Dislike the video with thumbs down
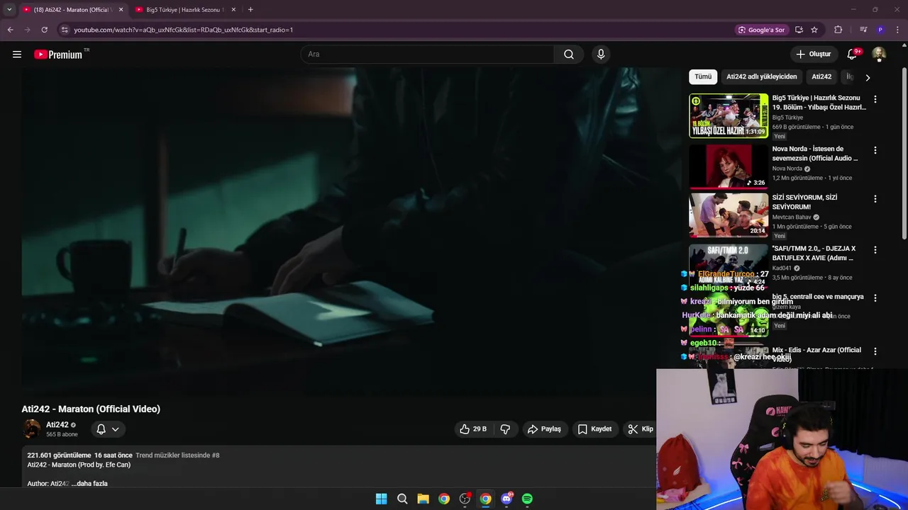This screenshot has height=510, width=908. (505, 429)
